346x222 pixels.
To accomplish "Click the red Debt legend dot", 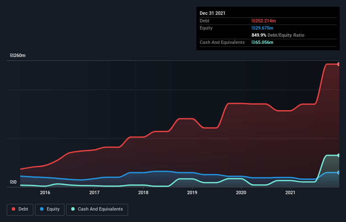I will [x=13, y=209].
